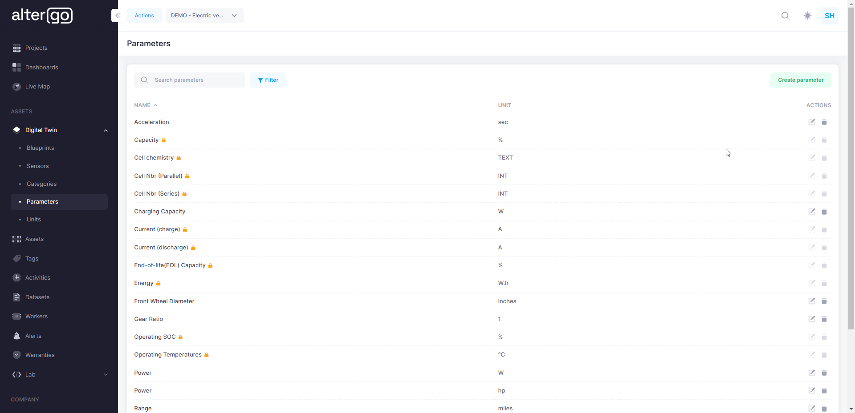Expand the Lab menu

pos(106,375)
